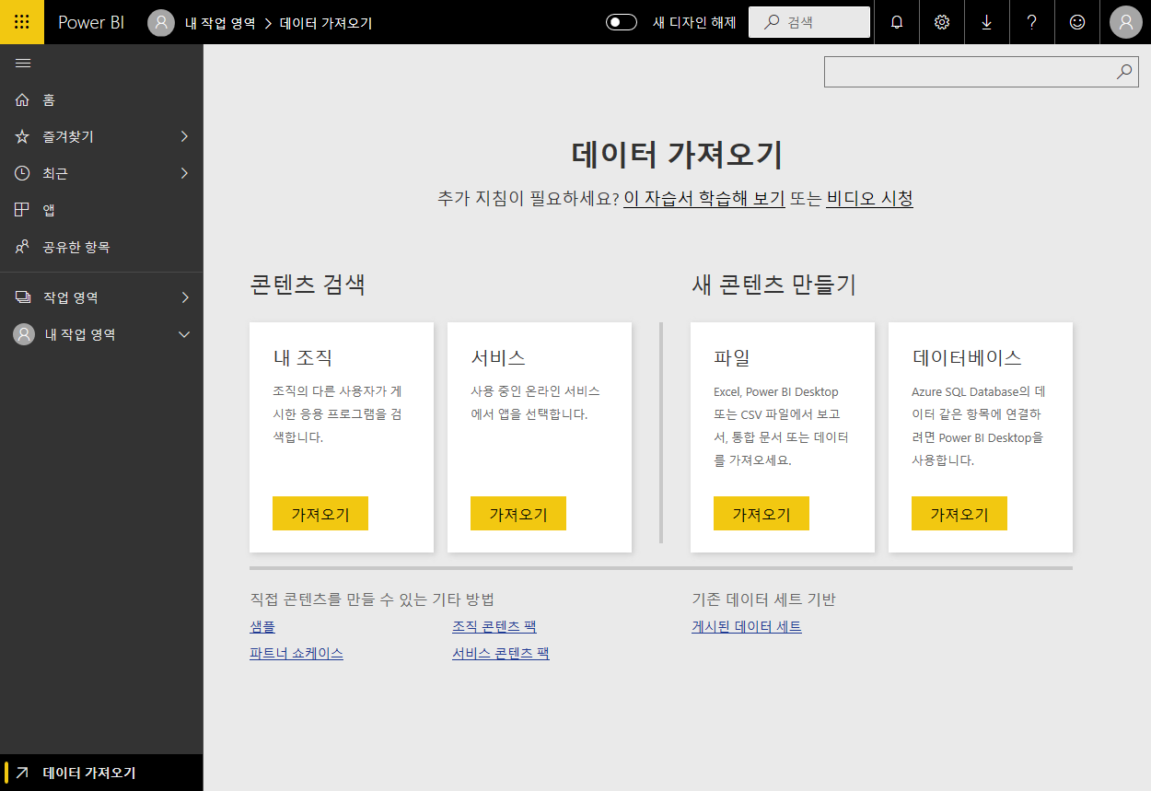Collapse 내 작업 영역 chevron
The height and width of the screenshot is (791, 1151).
pos(184,334)
